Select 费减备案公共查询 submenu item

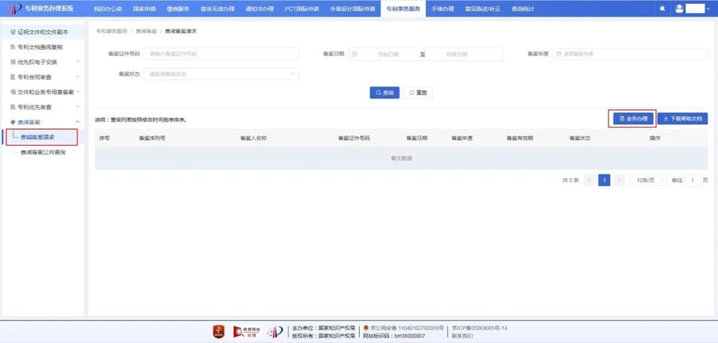coord(43,152)
